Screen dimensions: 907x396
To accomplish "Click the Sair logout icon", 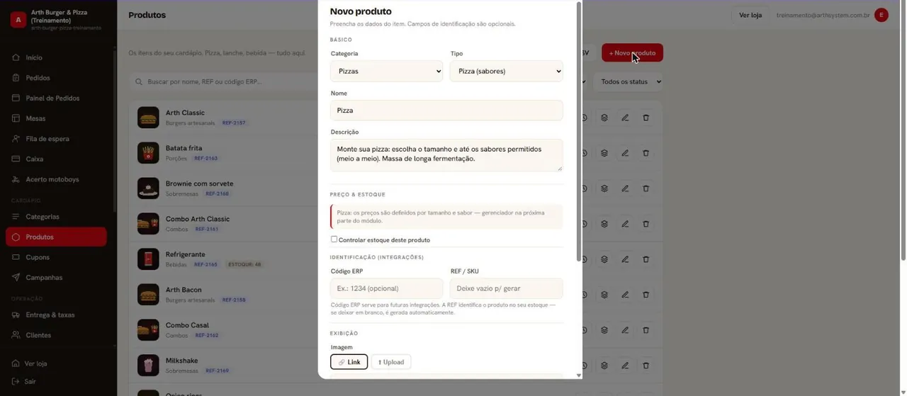I will tap(16, 381).
